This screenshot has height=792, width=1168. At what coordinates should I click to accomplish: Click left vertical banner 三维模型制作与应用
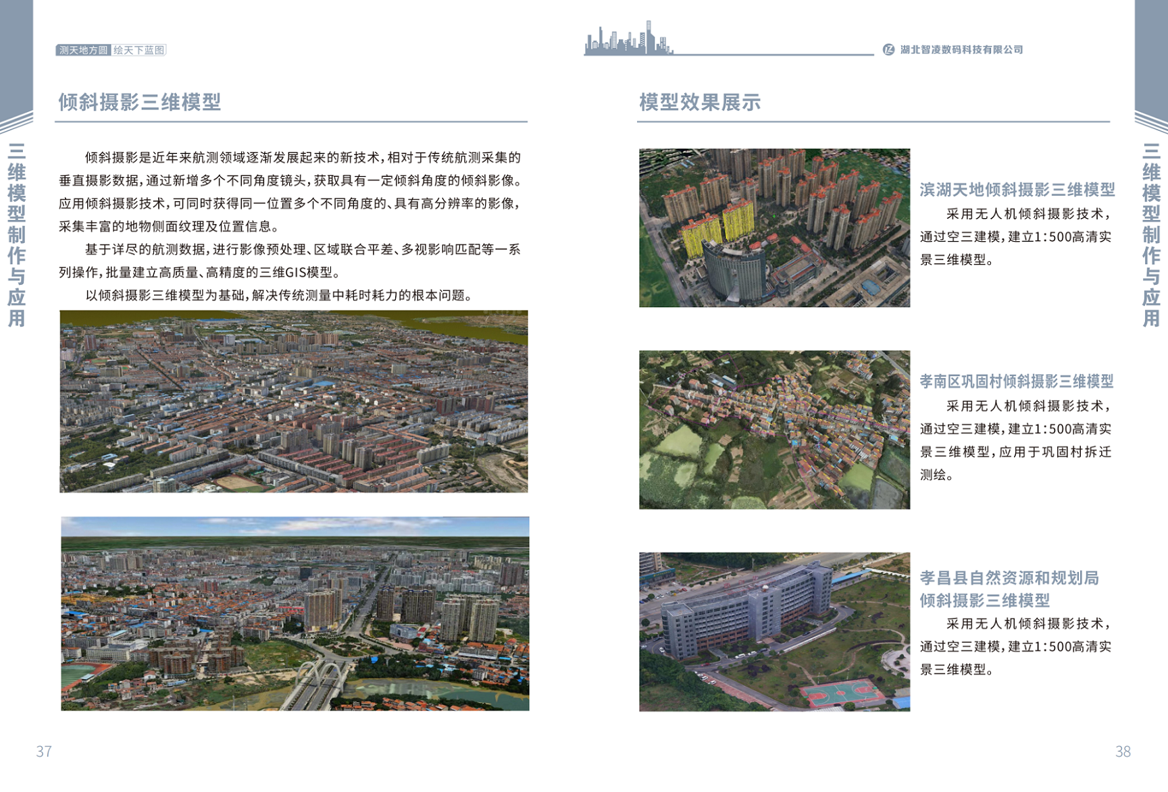coord(16,235)
